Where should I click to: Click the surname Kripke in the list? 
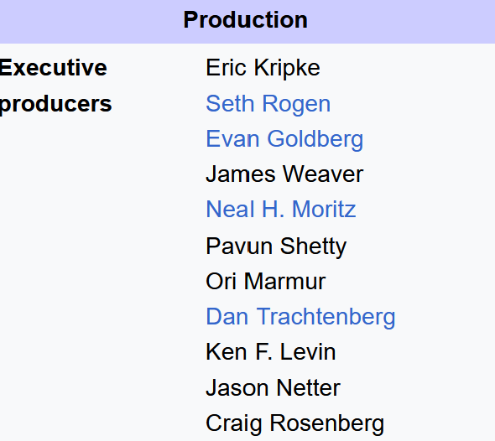(x=287, y=68)
